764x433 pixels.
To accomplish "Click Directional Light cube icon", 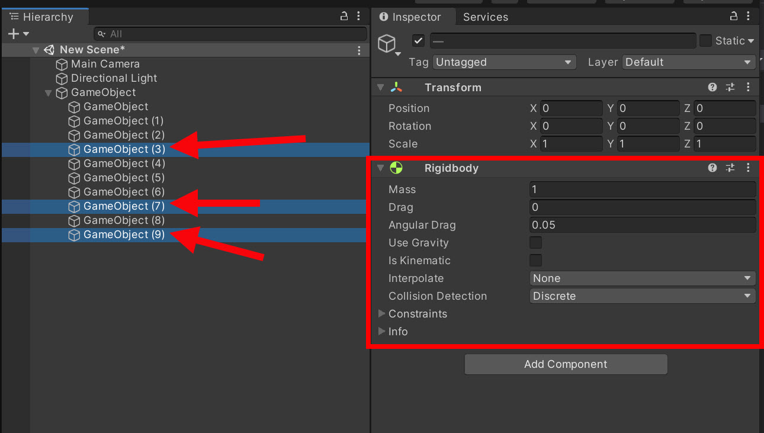I will [62, 78].
